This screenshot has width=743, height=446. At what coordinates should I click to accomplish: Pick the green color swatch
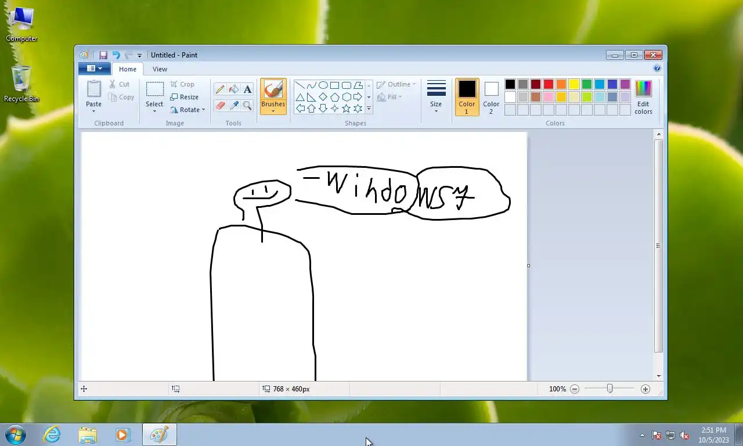pyautogui.click(x=587, y=84)
